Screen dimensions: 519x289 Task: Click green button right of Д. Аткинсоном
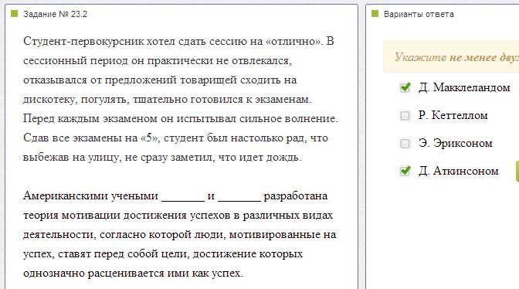(x=517, y=171)
